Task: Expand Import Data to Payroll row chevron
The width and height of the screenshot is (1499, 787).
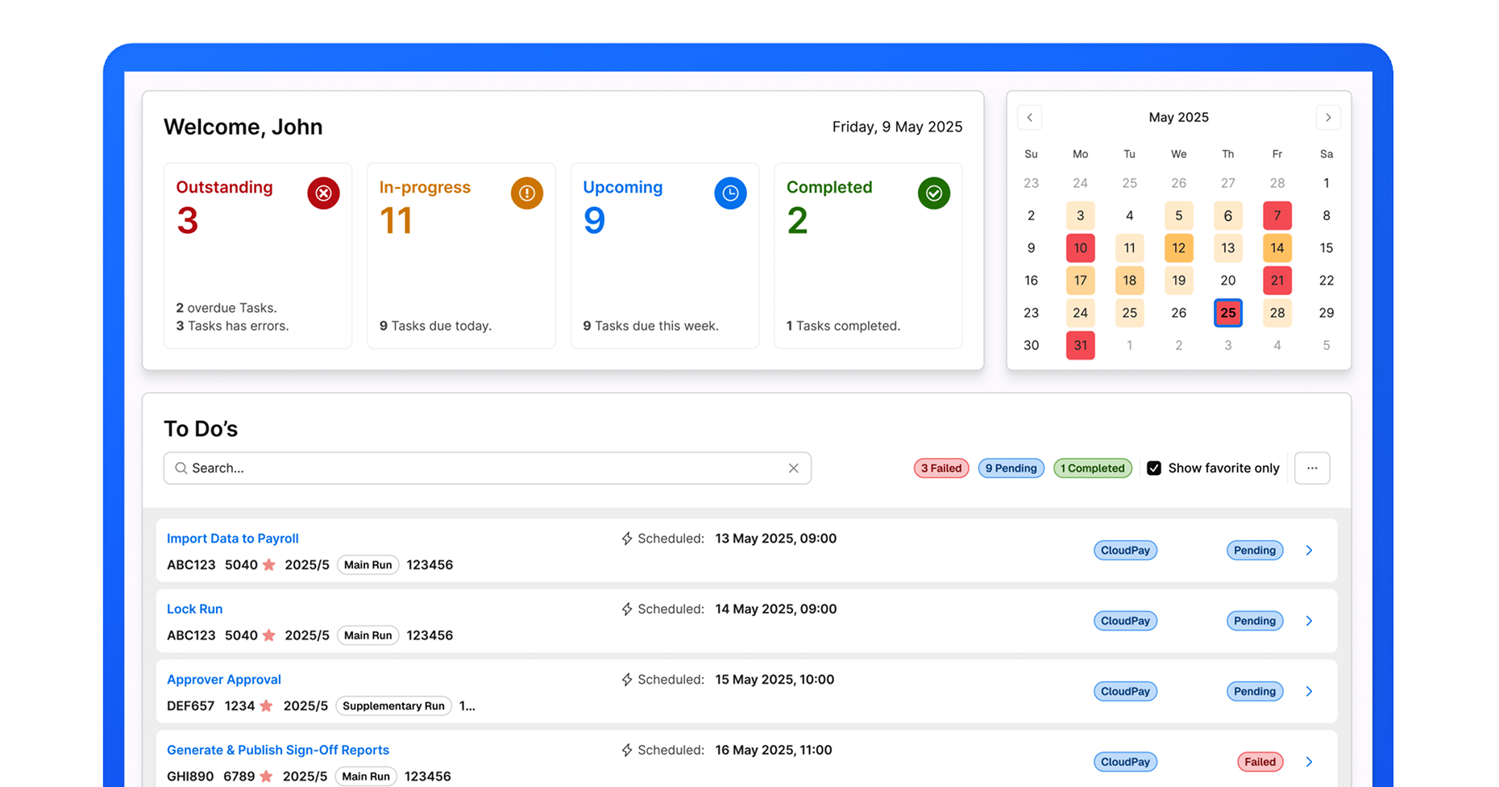Action: click(x=1309, y=550)
